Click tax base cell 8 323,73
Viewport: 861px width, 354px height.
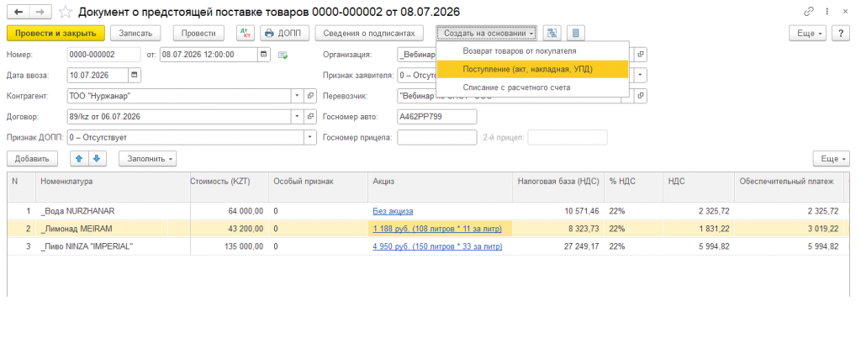[558, 229]
